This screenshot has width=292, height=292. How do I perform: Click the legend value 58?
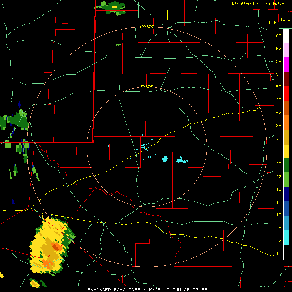pos(279,61)
